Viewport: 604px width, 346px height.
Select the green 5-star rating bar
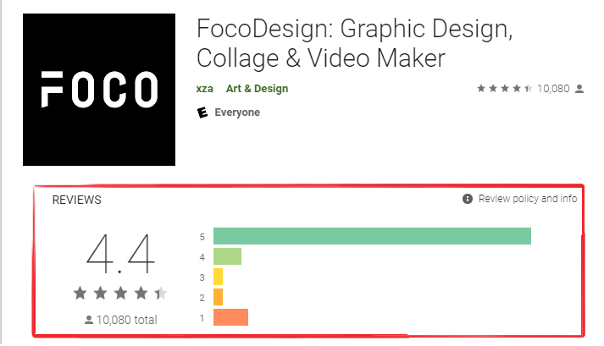tap(372, 236)
